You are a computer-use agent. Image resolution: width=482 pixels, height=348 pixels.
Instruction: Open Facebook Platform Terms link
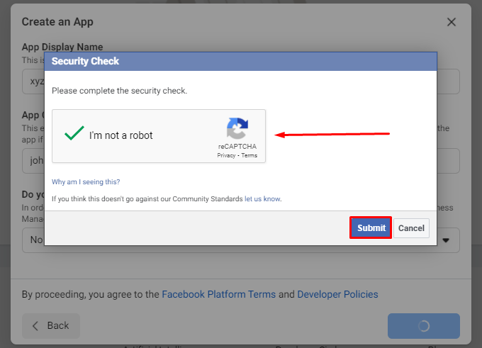pos(218,294)
